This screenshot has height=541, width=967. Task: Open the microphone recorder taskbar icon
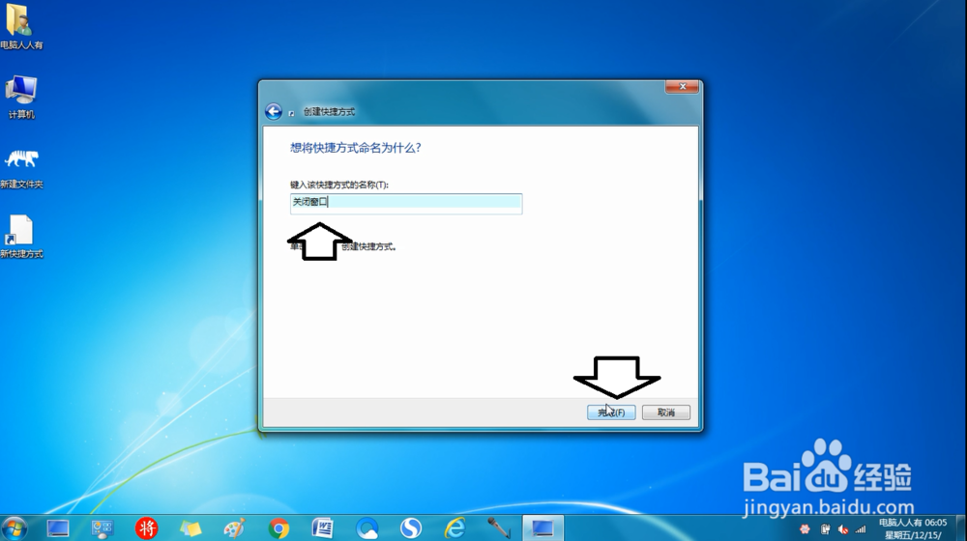[499, 528]
